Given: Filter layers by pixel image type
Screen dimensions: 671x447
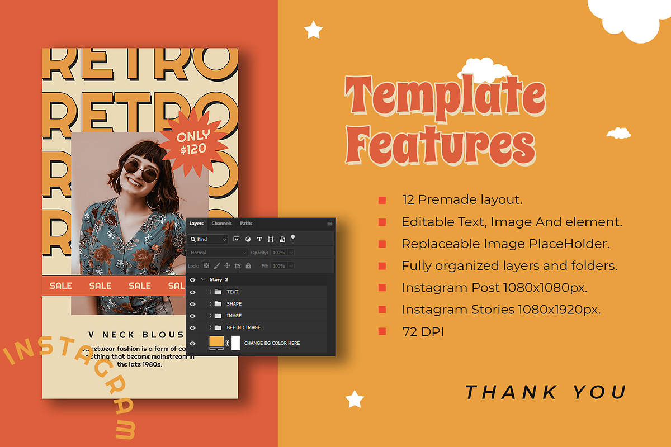Looking at the screenshot, I should coord(237,239).
